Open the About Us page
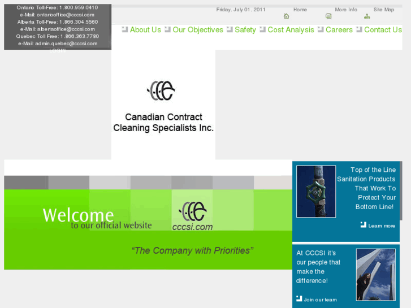Screen dimensions: 411x308 coord(145,29)
